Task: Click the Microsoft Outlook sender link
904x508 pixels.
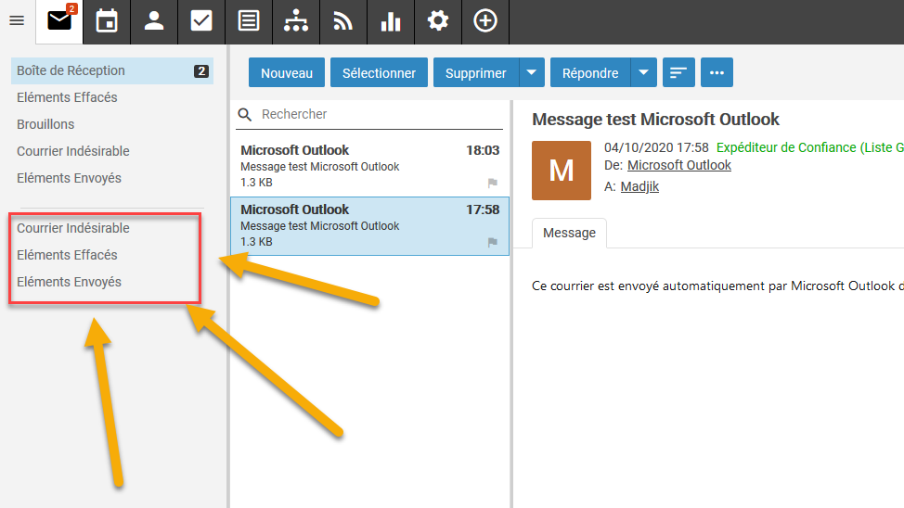Action: click(x=678, y=165)
